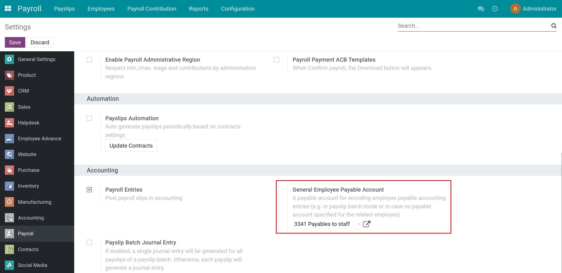Enable Payroll Administrative Region checkbox
Image resolution: width=562 pixels, height=273 pixels.
(x=89, y=60)
